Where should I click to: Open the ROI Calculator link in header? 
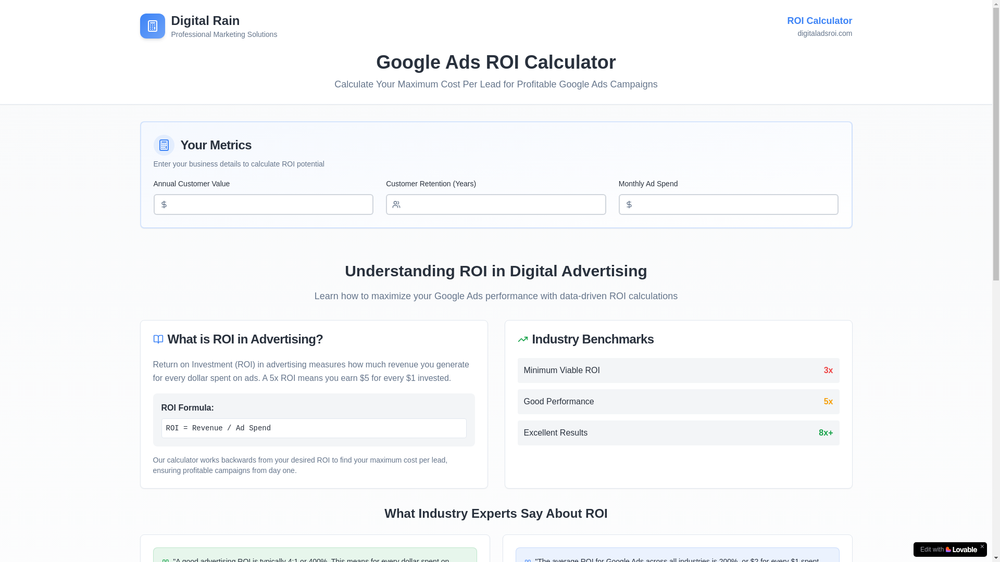819,21
